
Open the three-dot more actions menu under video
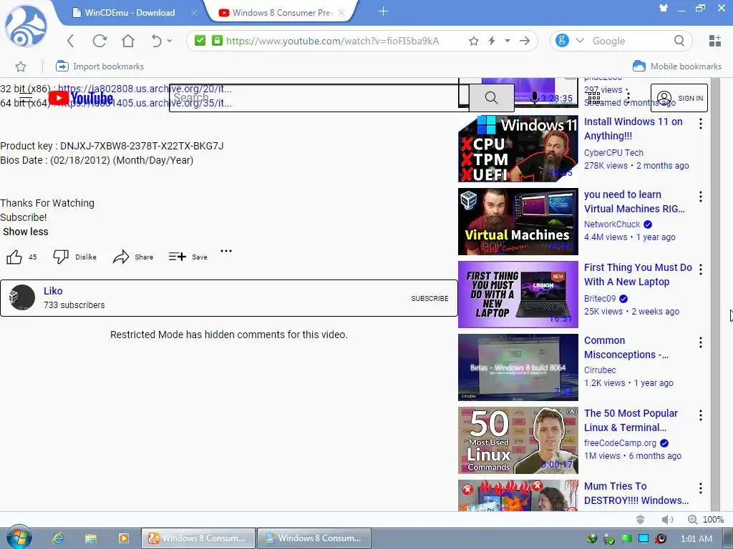coord(226,251)
